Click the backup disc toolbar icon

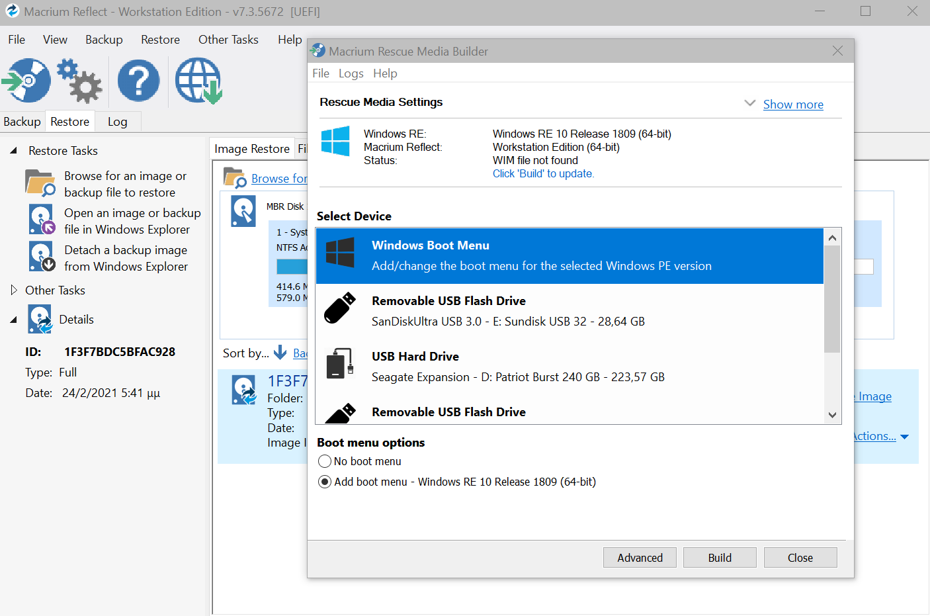tap(27, 81)
